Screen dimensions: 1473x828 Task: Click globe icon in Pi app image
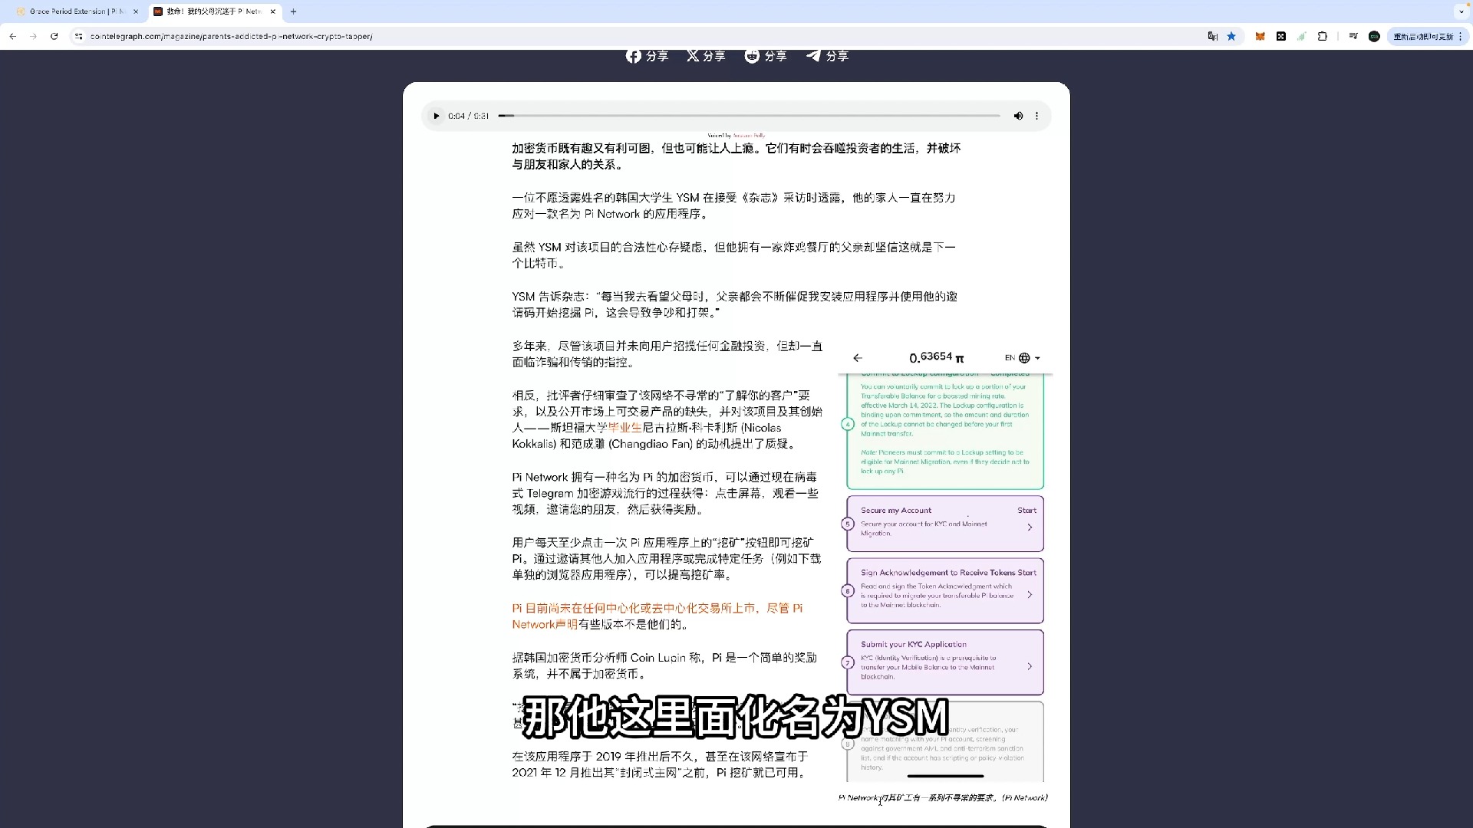(1024, 358)
